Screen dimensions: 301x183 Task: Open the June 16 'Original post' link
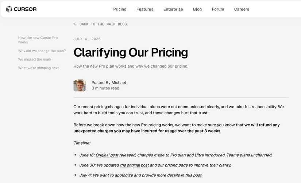(x=107, y=155)
